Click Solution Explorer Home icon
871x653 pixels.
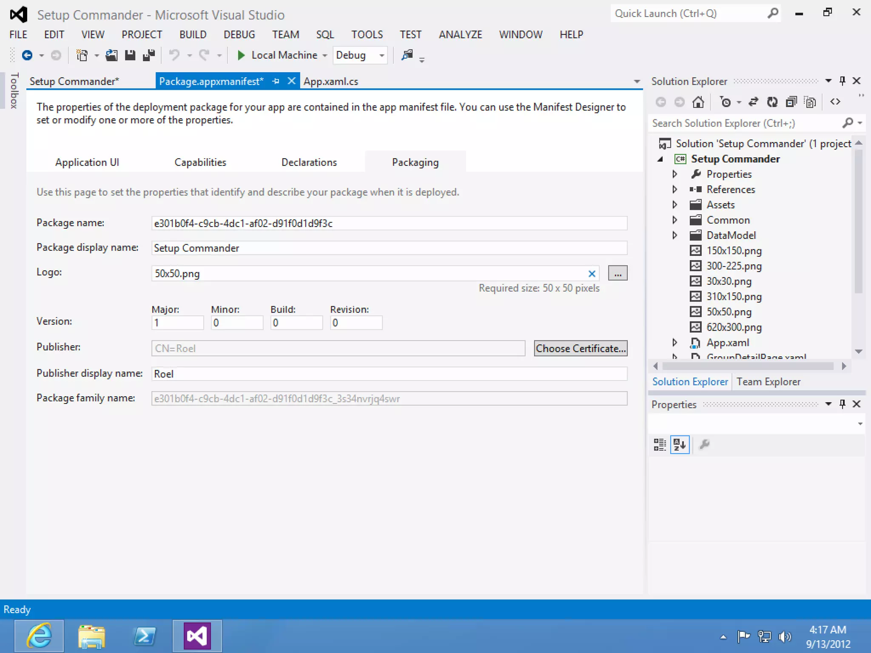[x=698, y=102]
